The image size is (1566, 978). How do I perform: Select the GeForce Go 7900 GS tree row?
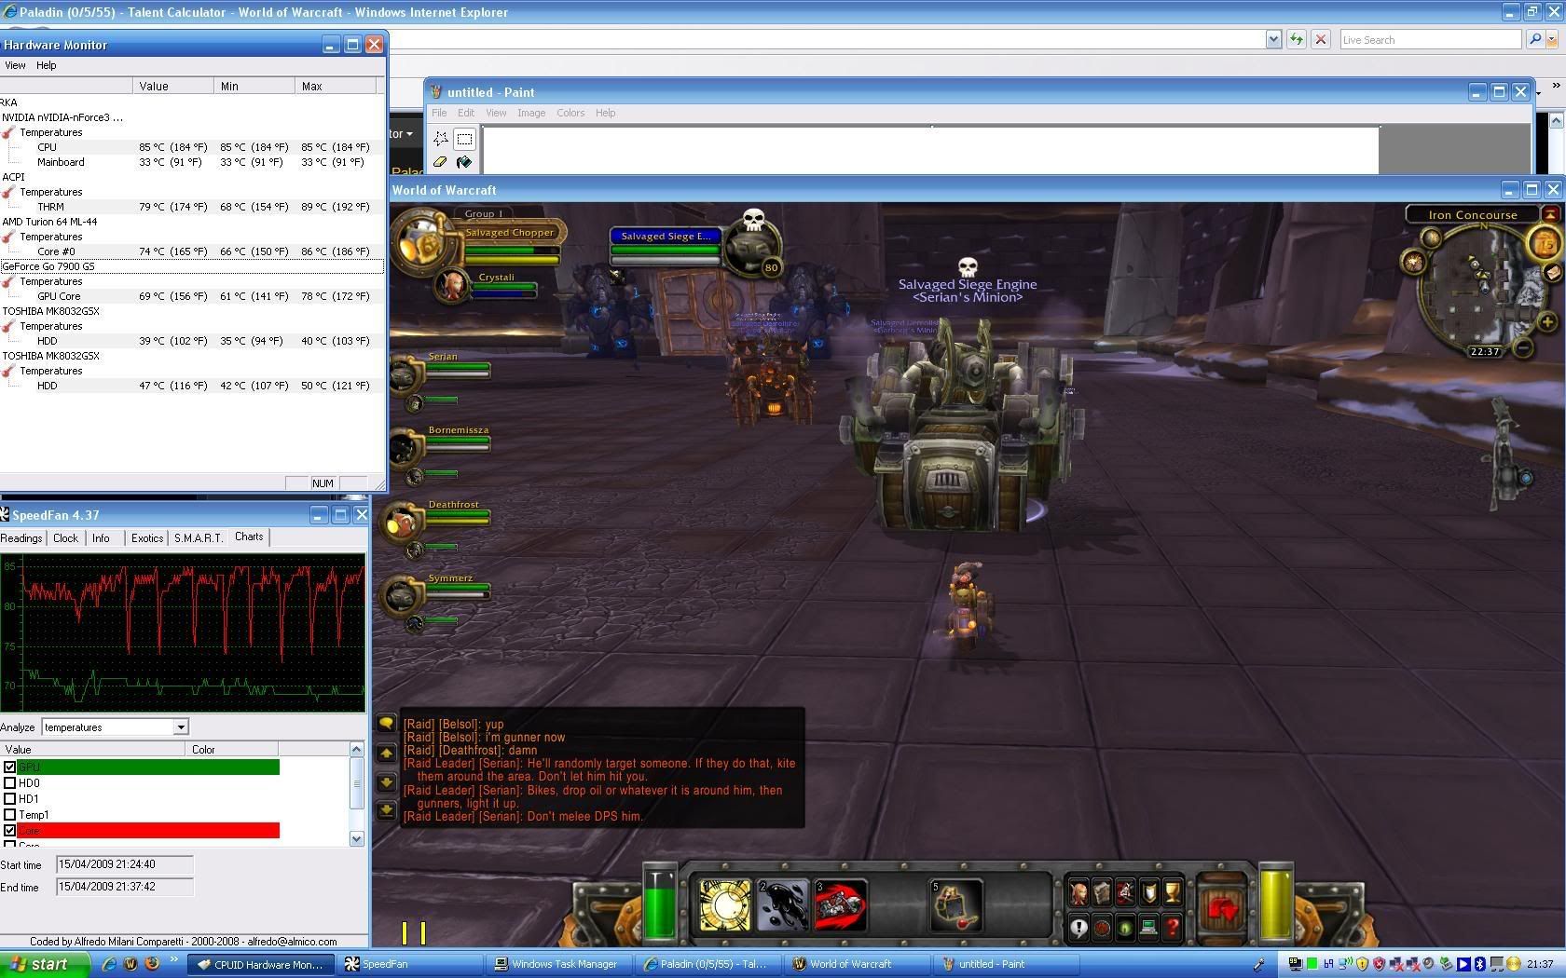191,266
